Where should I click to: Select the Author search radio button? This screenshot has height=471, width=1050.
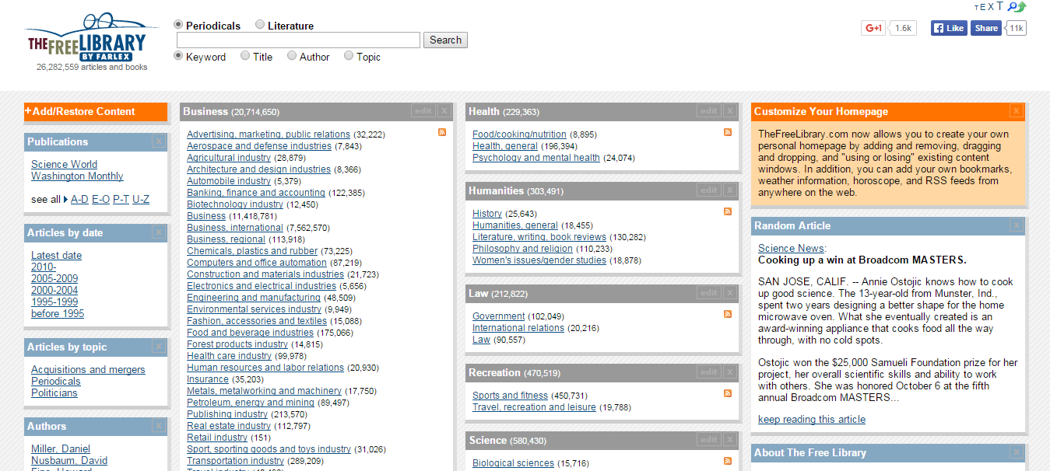[x=292, y=56]
